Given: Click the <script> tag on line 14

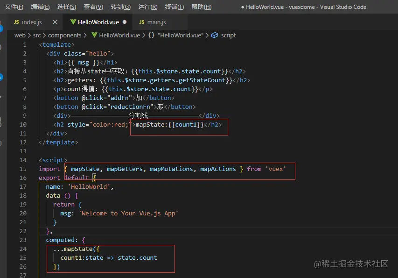Looking at the screenshot, I should [53, 160].
